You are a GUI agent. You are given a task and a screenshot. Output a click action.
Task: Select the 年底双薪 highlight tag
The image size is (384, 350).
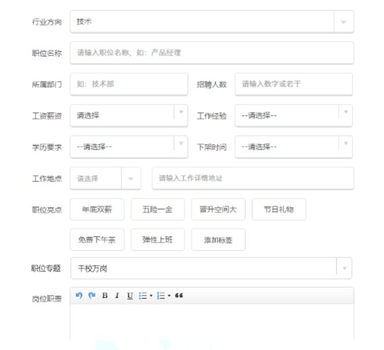tap(97, 209)
